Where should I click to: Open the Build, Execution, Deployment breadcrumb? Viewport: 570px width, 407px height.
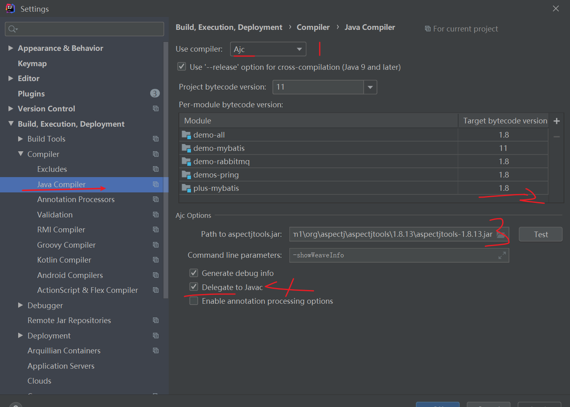point(228,27)
